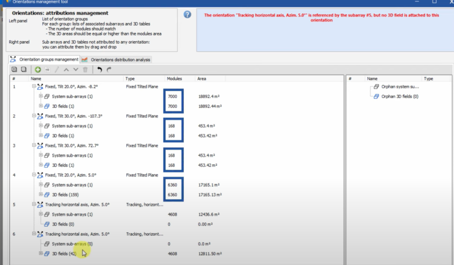454x265 pixels.
Task: Click the trash delete icon in toolbar
Action: [85, 69]
